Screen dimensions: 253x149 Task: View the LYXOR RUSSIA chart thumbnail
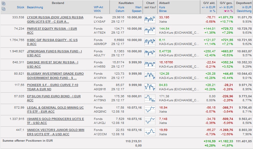click(x=150, y=19)
